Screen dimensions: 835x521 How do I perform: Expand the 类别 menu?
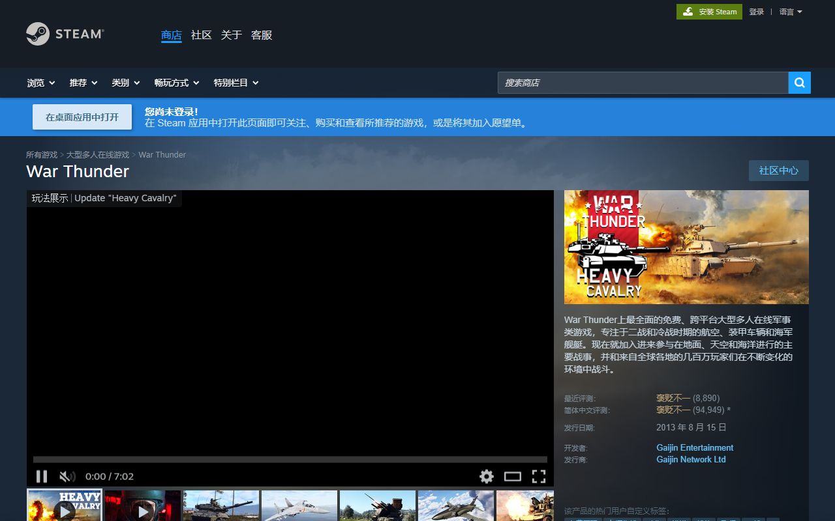click(125, 83)
